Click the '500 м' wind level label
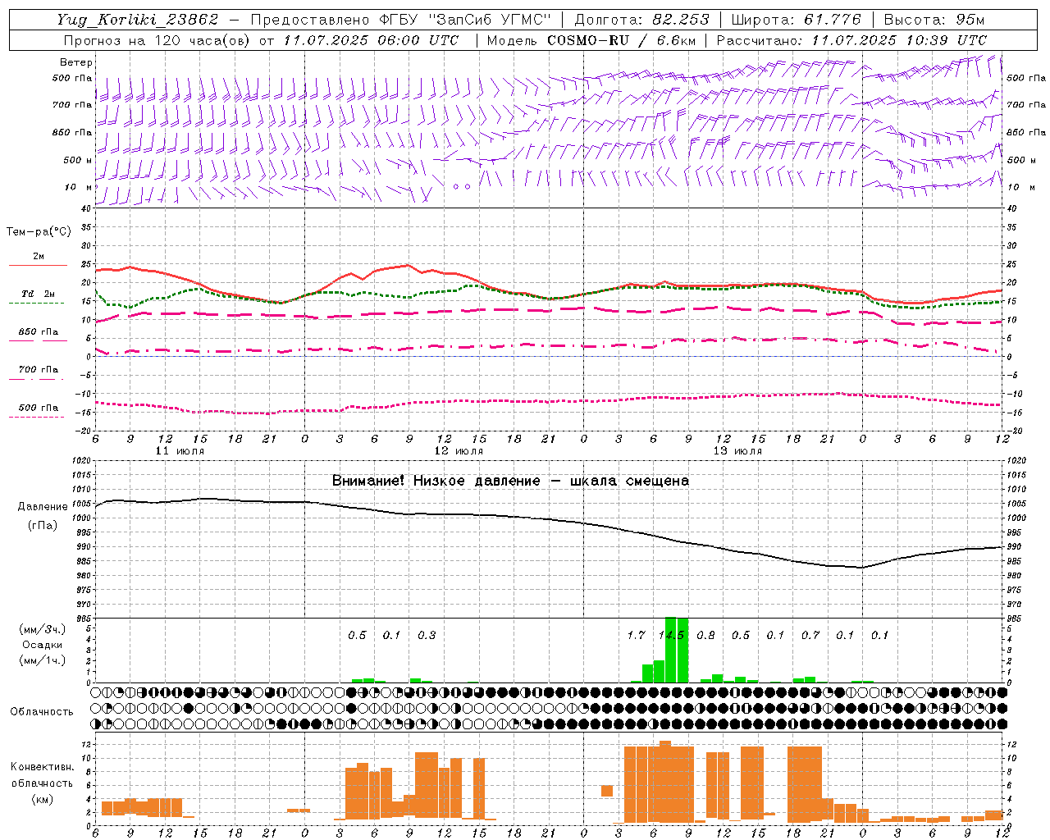Viewport: 1050px width, 840px height. [78, 160]
